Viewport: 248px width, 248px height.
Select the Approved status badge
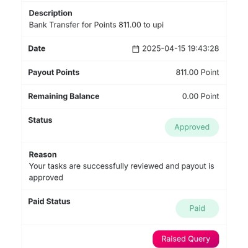[x=192, y=127]
